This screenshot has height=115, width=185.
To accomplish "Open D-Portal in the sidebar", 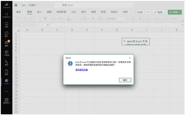I will click(x=6, y=6).
